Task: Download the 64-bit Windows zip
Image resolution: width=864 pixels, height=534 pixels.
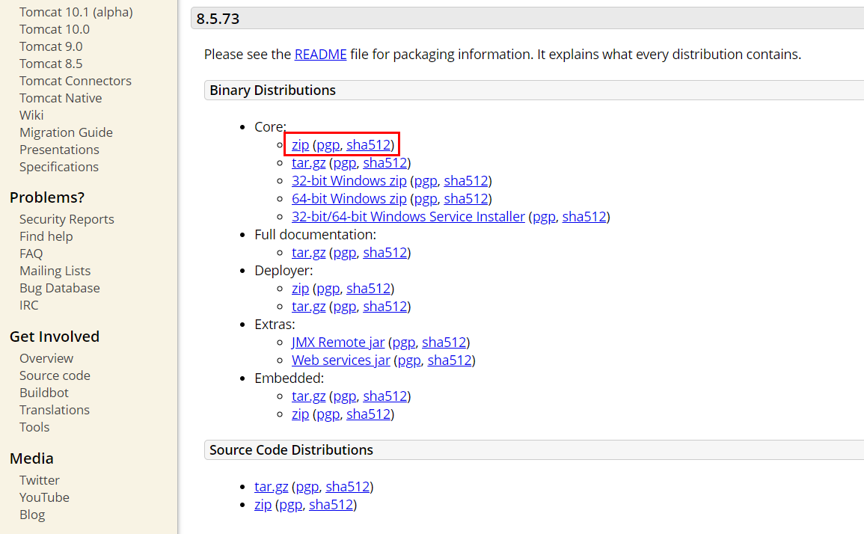Action: (349, 198)
